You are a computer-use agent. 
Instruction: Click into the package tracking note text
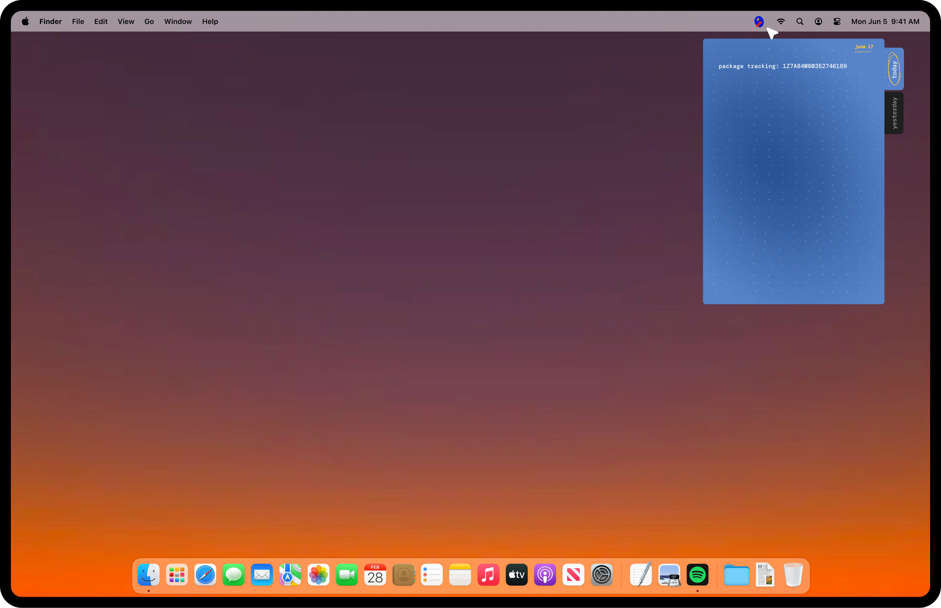click(x=782, y=66)
